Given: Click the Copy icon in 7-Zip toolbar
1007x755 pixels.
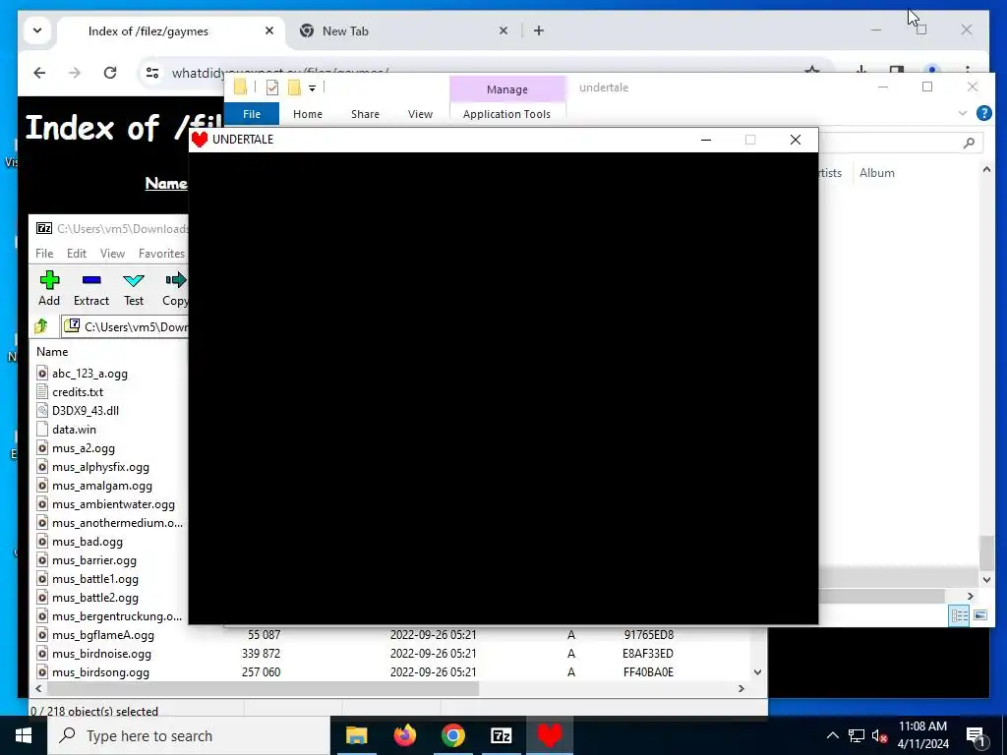Looking at the screenshot, I should point(175,280).
